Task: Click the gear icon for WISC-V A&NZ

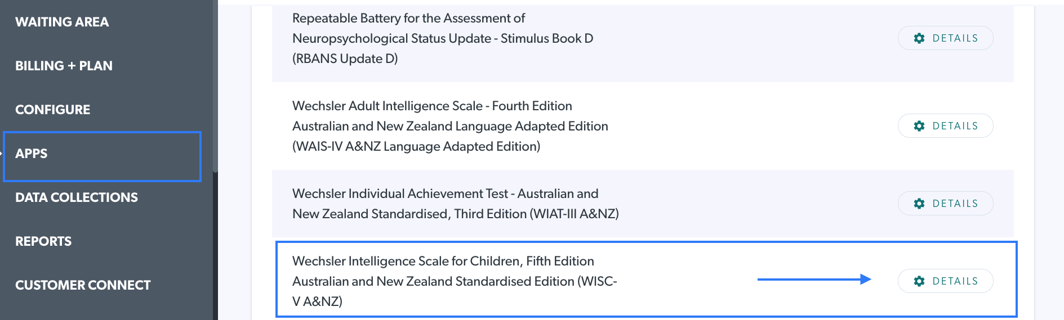Action: click(919, 281)
